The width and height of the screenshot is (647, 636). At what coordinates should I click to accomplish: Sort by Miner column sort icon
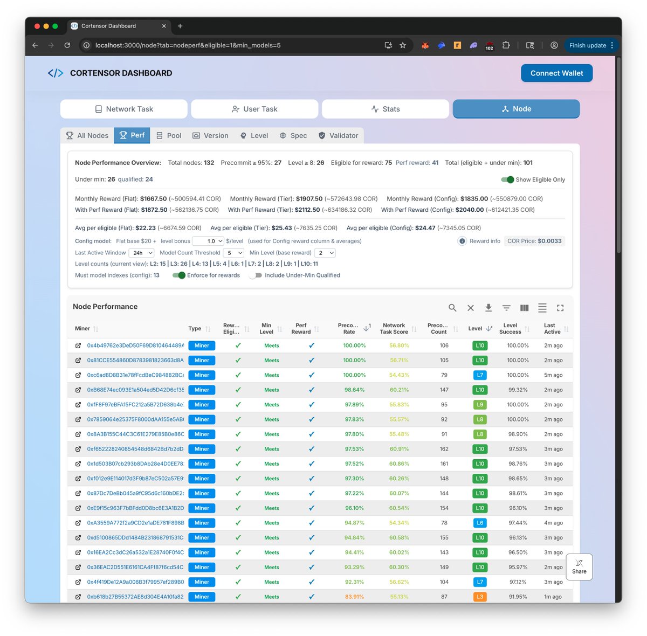tap(95, 329)
